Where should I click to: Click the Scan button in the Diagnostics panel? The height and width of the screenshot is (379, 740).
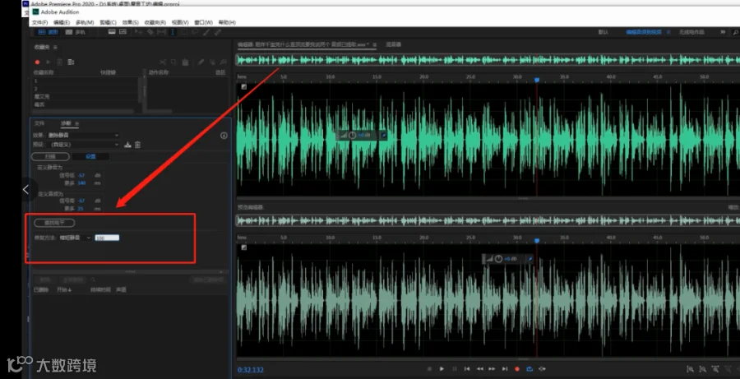tap(50, 157)
